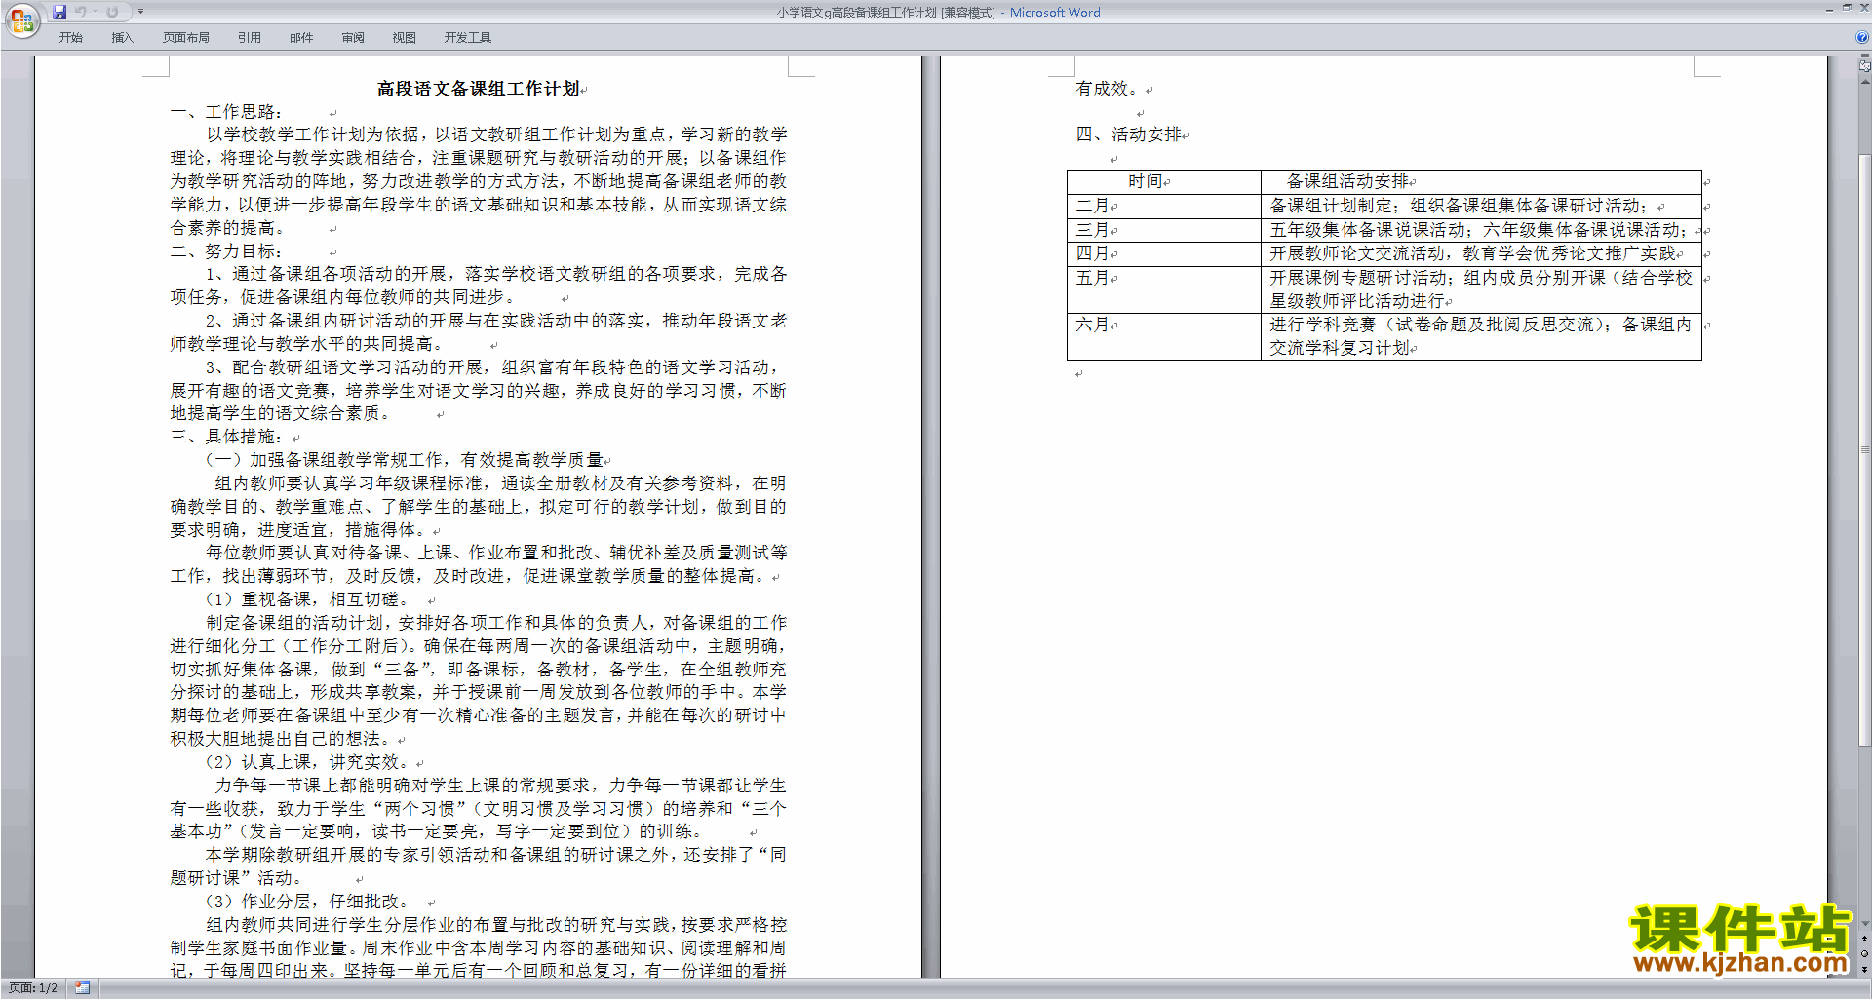Click the paragraph starting 2、通过备课组内研讨活动
This screenshot has height=999, width=1872.
coord(479,332)
